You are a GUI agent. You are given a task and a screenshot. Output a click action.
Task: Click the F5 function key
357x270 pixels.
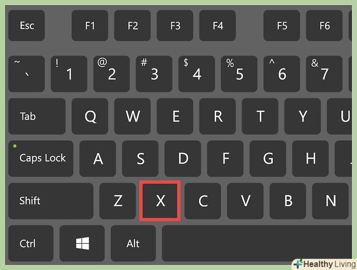281,25
